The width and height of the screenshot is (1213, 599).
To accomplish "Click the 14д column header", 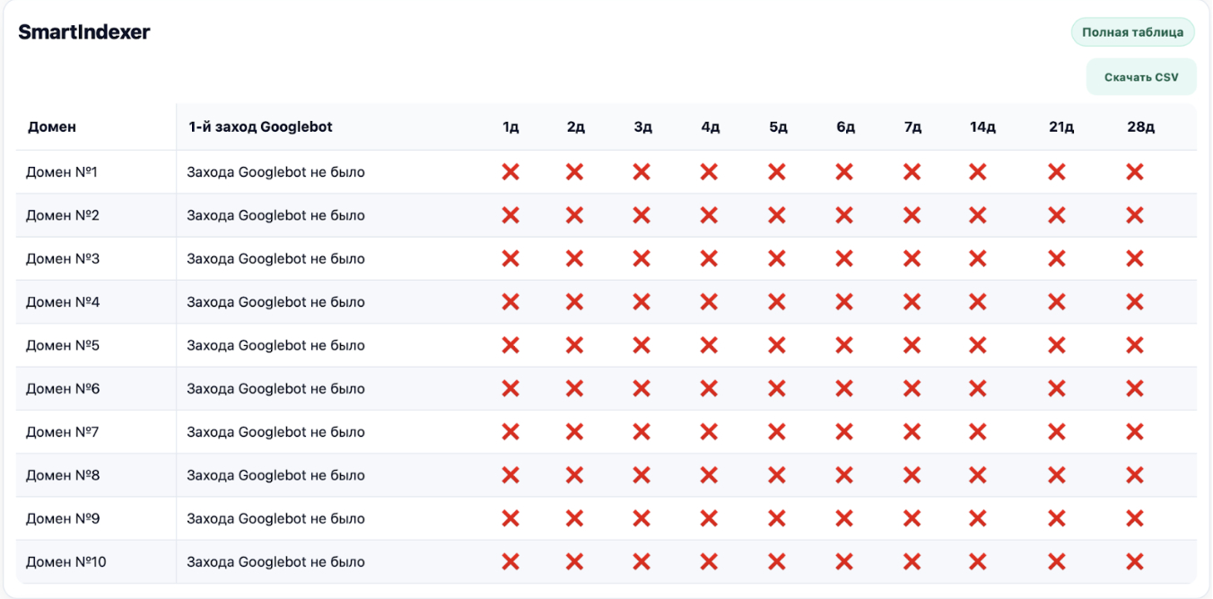I will (x=982, y=127).
